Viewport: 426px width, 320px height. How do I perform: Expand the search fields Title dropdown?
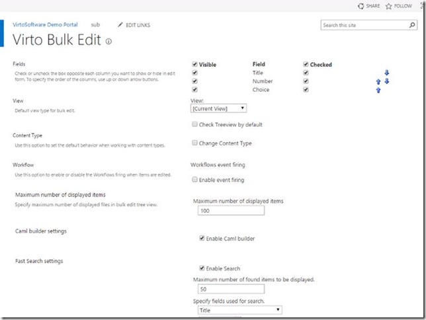240,309
